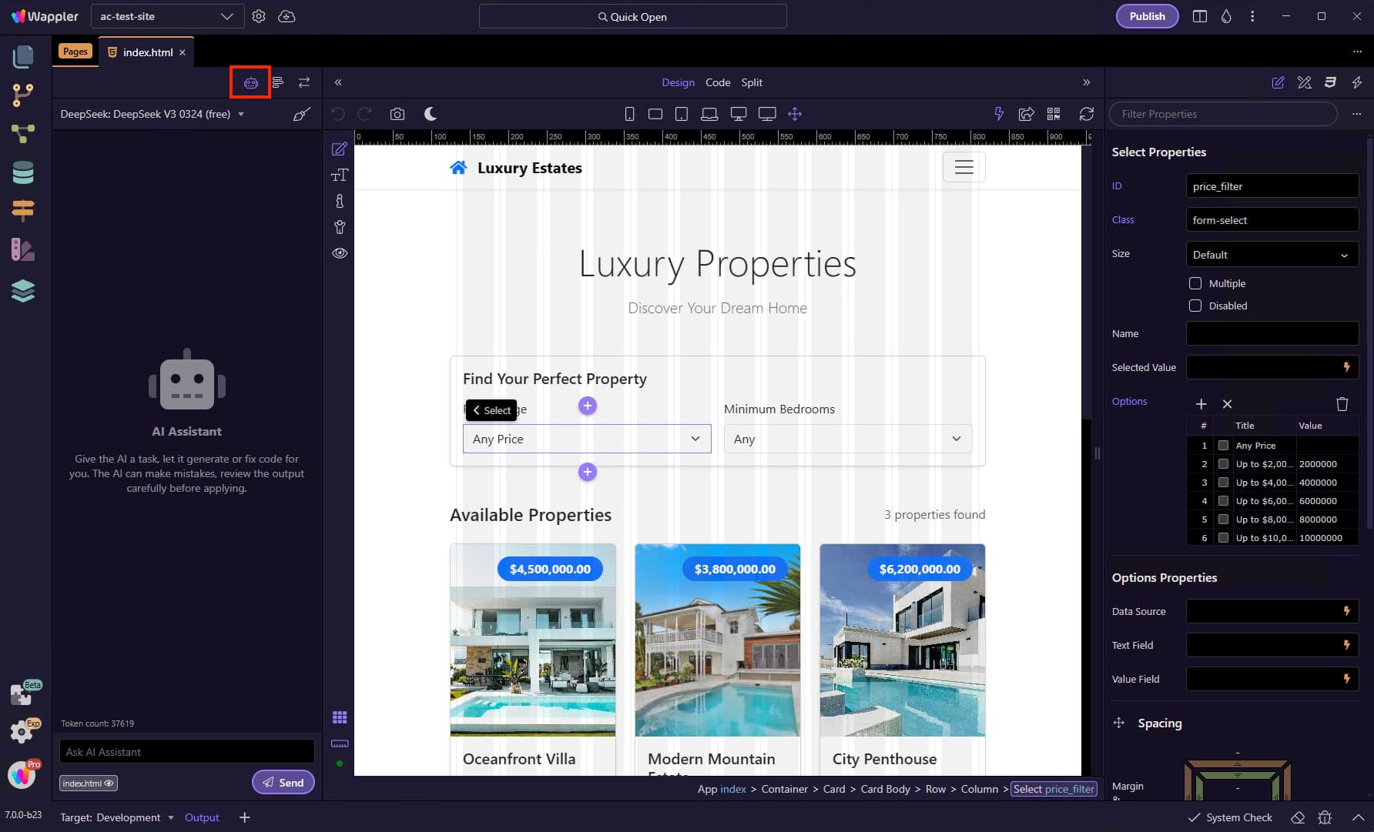Image resolution: width=1374 pixels, height=832 pixels.
Task: Open the ac-test-site project dropdown
Action: 167,16
